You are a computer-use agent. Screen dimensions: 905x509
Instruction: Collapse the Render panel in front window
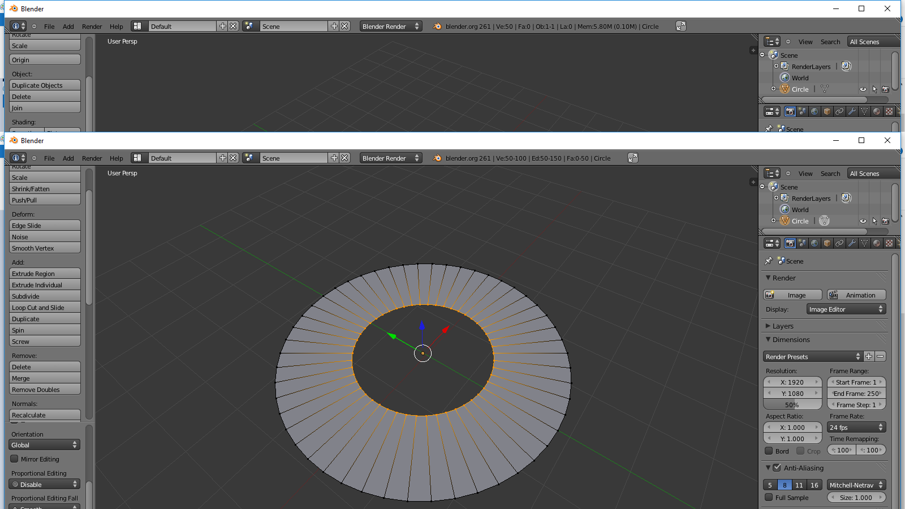tap(768, 278)
